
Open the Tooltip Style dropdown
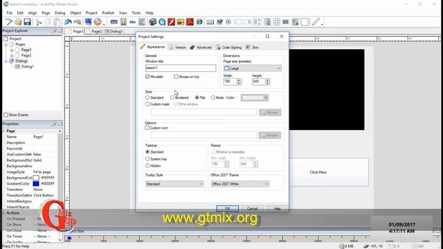(174, 184)
